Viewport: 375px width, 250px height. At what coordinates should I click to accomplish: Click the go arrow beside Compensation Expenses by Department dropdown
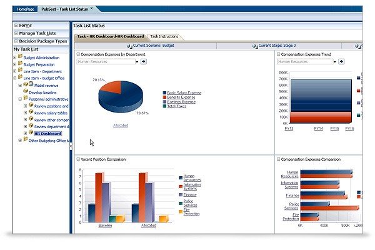[143, 62]
